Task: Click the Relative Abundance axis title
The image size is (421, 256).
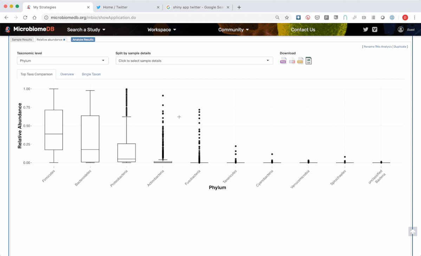Action: (x=20, y=126)
